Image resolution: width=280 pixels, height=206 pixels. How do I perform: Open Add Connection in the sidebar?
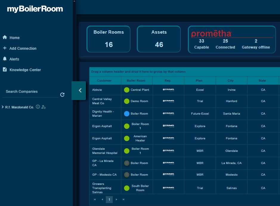pyautogui.click(x=23, y=49)
